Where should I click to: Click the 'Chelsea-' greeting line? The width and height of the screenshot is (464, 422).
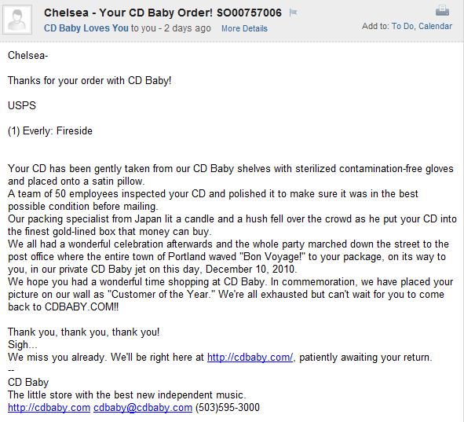tap(27, 55)
